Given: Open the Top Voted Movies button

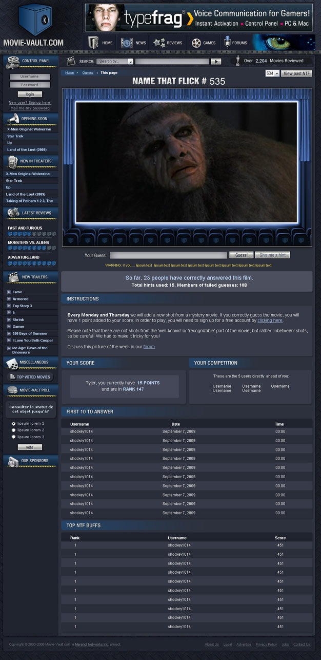Looking at the screenshot, I should pos(30,377).
